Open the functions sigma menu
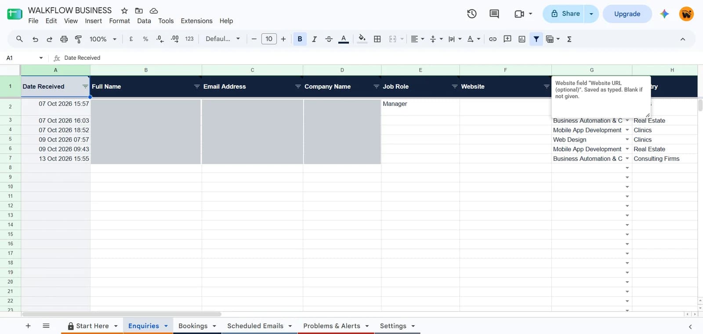Screen dimensions: 703x334 [569, 39]
